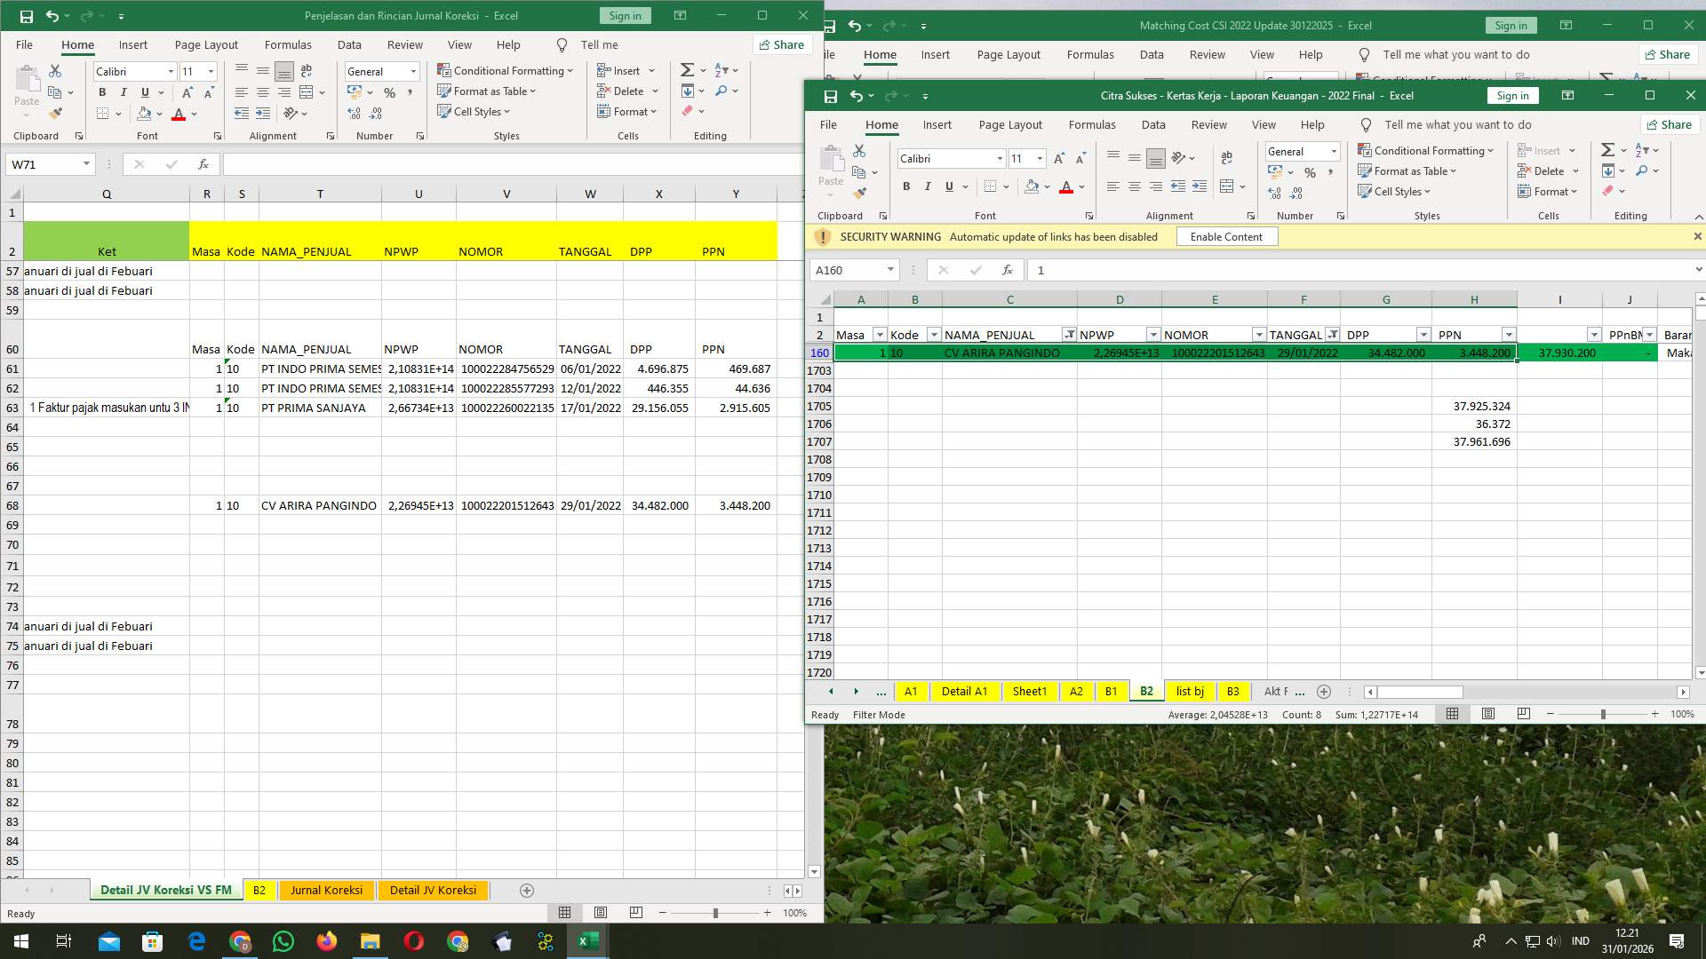Open the NAMA_PENJUAL column filter dropdown
This screenshot has height=959, width=1706.
tap(1070, 334)
